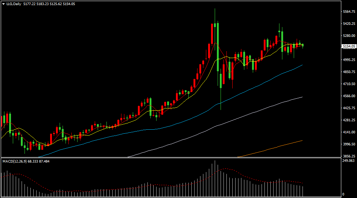
Task: Click the 5564.75 price axis label
Action: click(349, 12)
